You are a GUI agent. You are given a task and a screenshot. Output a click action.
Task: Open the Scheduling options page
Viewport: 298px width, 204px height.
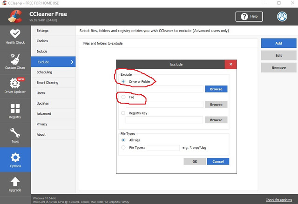tap(53, 72)
